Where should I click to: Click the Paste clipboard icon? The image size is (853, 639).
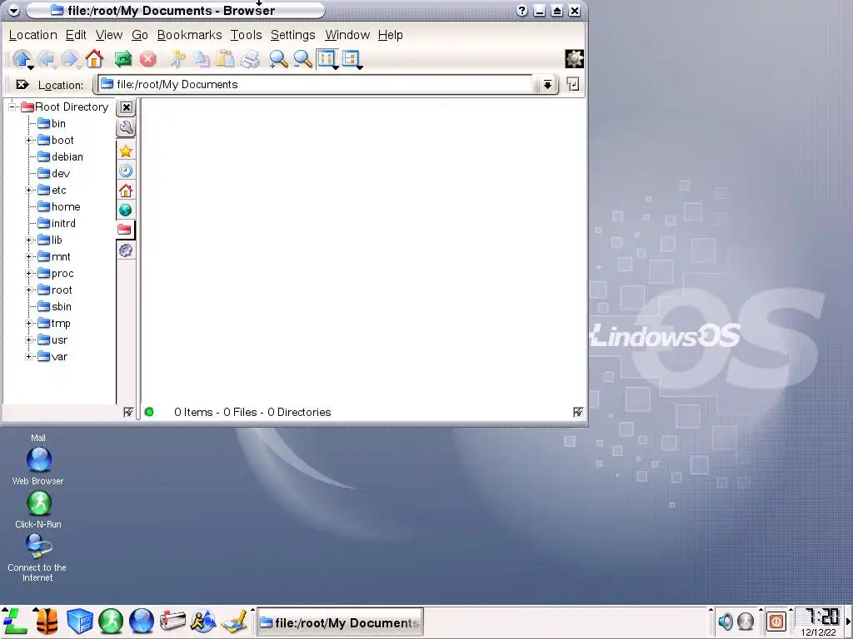pyautogui.click(x=225, y=59)
